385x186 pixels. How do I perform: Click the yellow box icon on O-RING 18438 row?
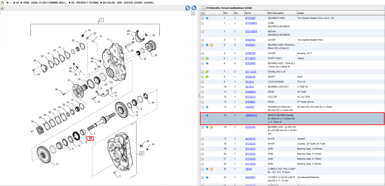pyautogui.click(x=211, y=169)
